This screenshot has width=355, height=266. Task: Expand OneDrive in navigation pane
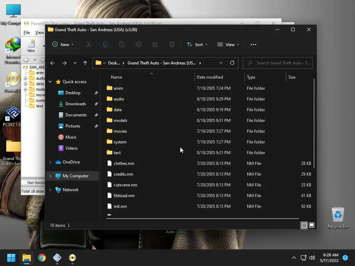(50, 162)
